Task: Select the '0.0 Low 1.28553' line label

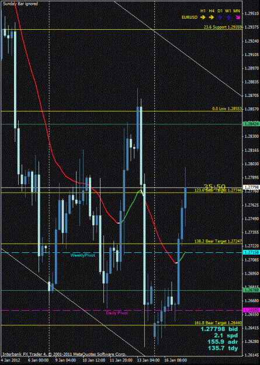Action: (x=227, y=109)
